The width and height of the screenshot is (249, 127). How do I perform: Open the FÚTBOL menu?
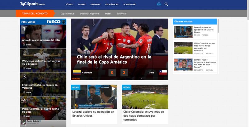pyautogui.click(x=69, y=4)
